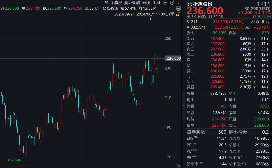Collapse the quote panel with the chevron arrow
Screen dimensions: 272x168
(184, 106)
